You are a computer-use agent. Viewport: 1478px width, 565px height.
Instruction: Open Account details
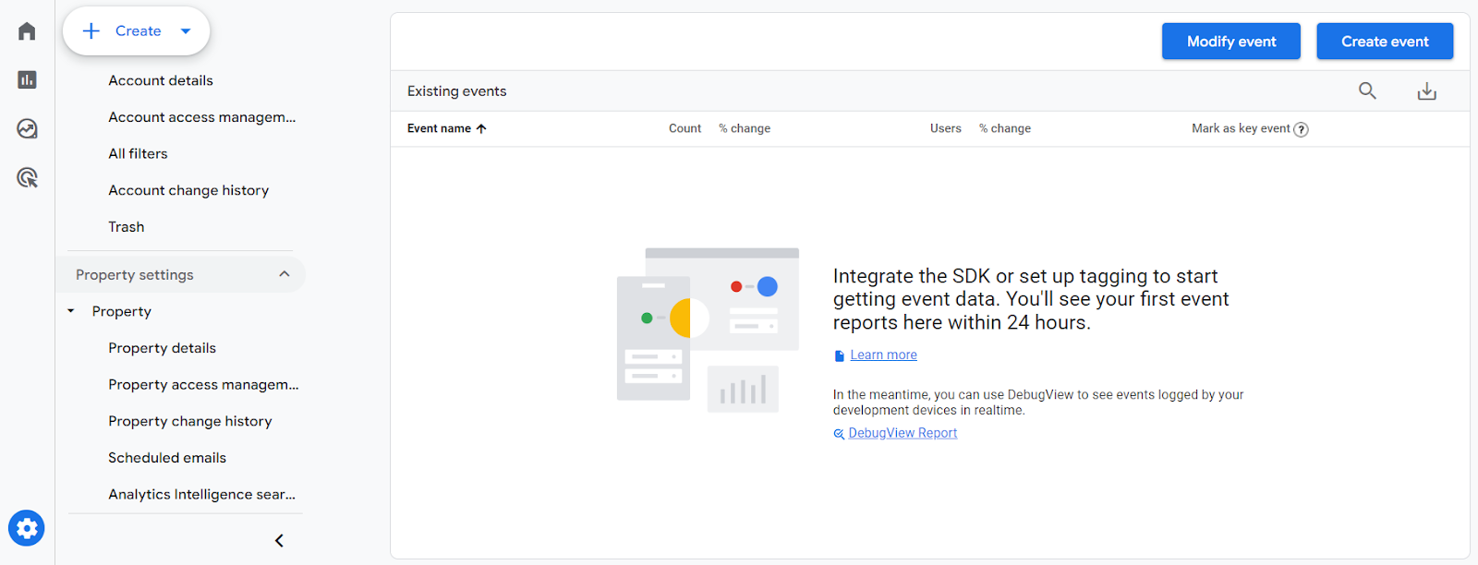(161, 80)
